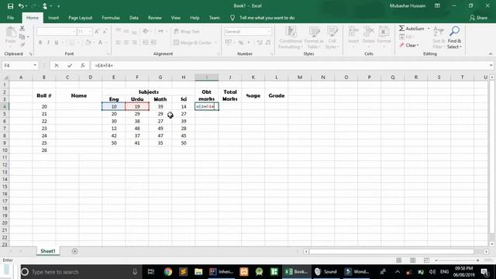Open the font size dropdown
The image size is (496, 279).
(x=90, y=31)
